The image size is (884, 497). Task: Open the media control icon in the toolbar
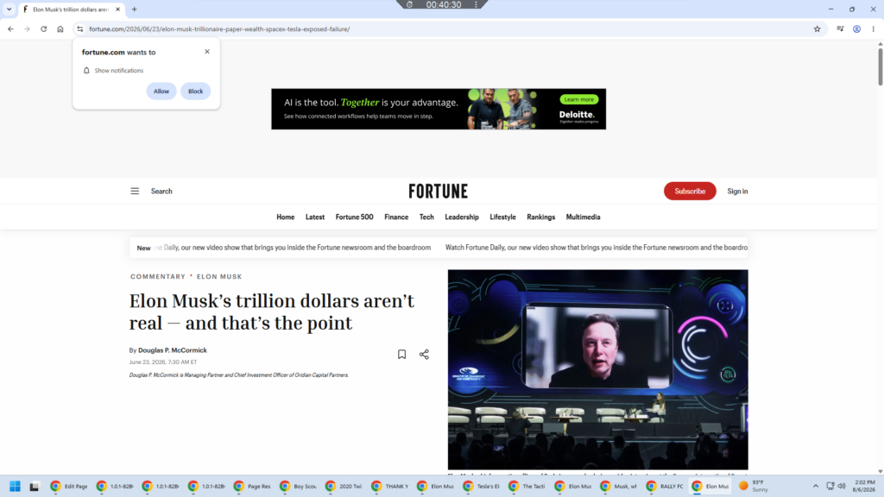point(840,28)
